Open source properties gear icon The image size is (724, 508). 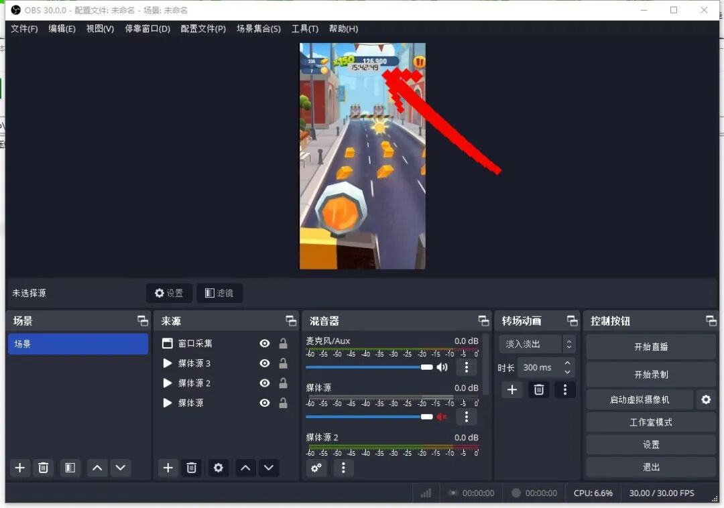click(219, 468)
